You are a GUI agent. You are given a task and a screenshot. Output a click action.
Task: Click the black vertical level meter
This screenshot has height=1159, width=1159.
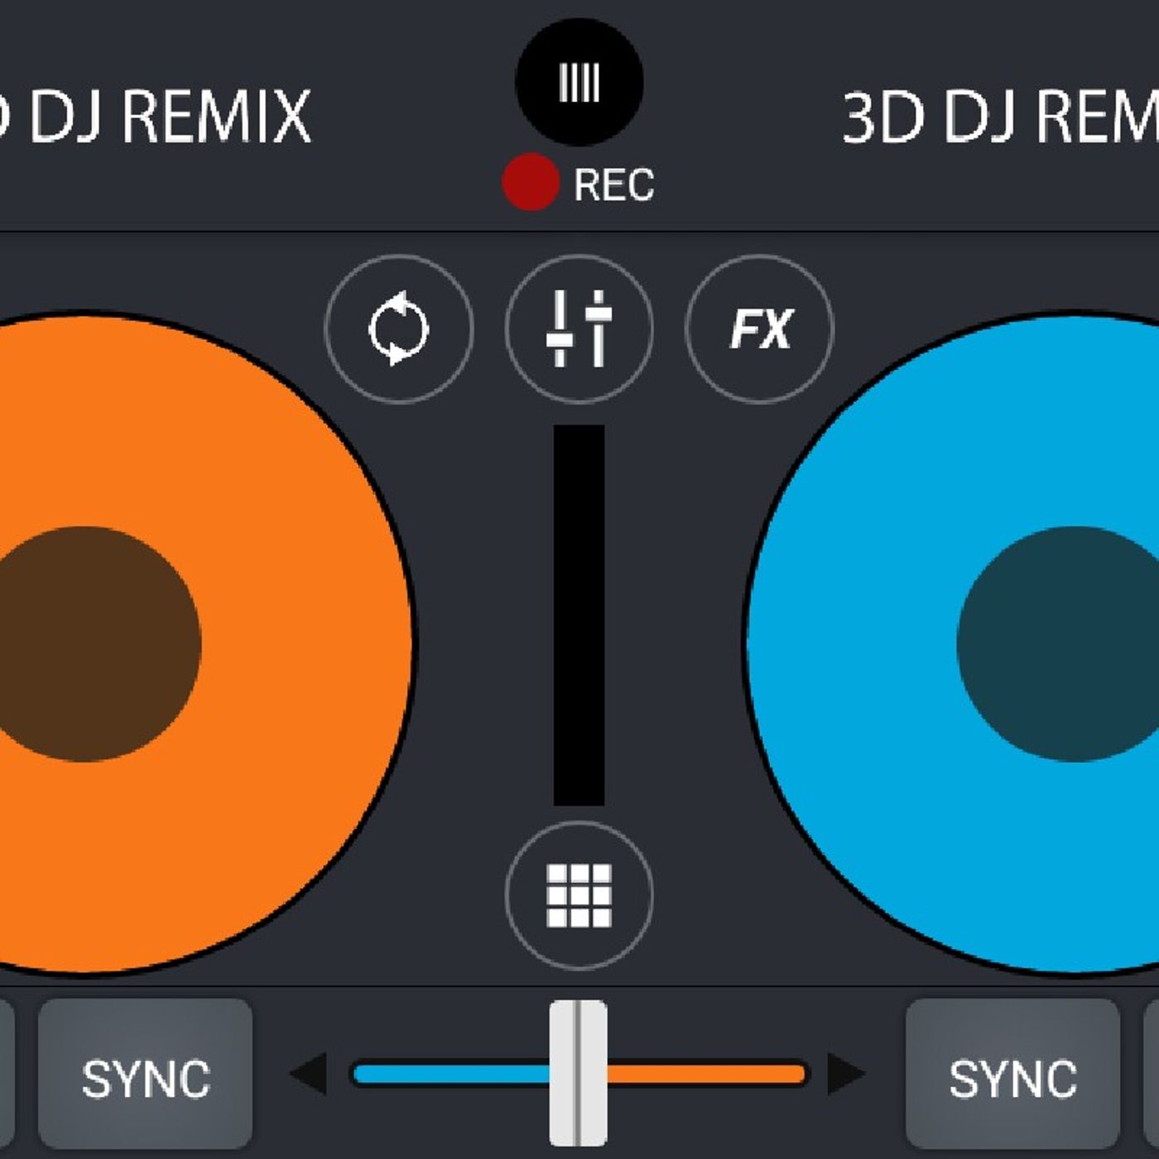[579, 615]
